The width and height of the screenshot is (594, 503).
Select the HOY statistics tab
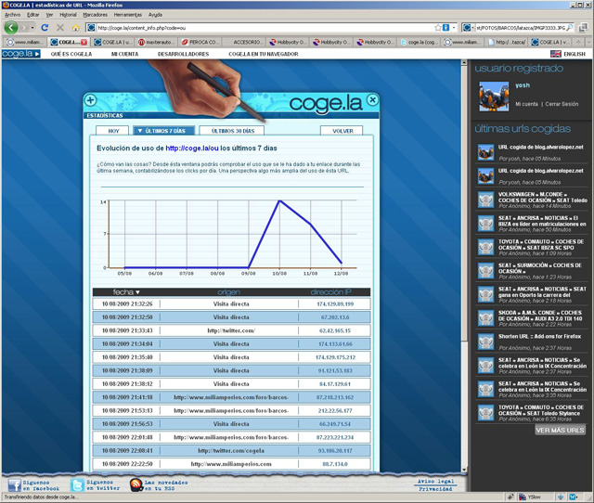pyautogui.click(x=112, y=132)
